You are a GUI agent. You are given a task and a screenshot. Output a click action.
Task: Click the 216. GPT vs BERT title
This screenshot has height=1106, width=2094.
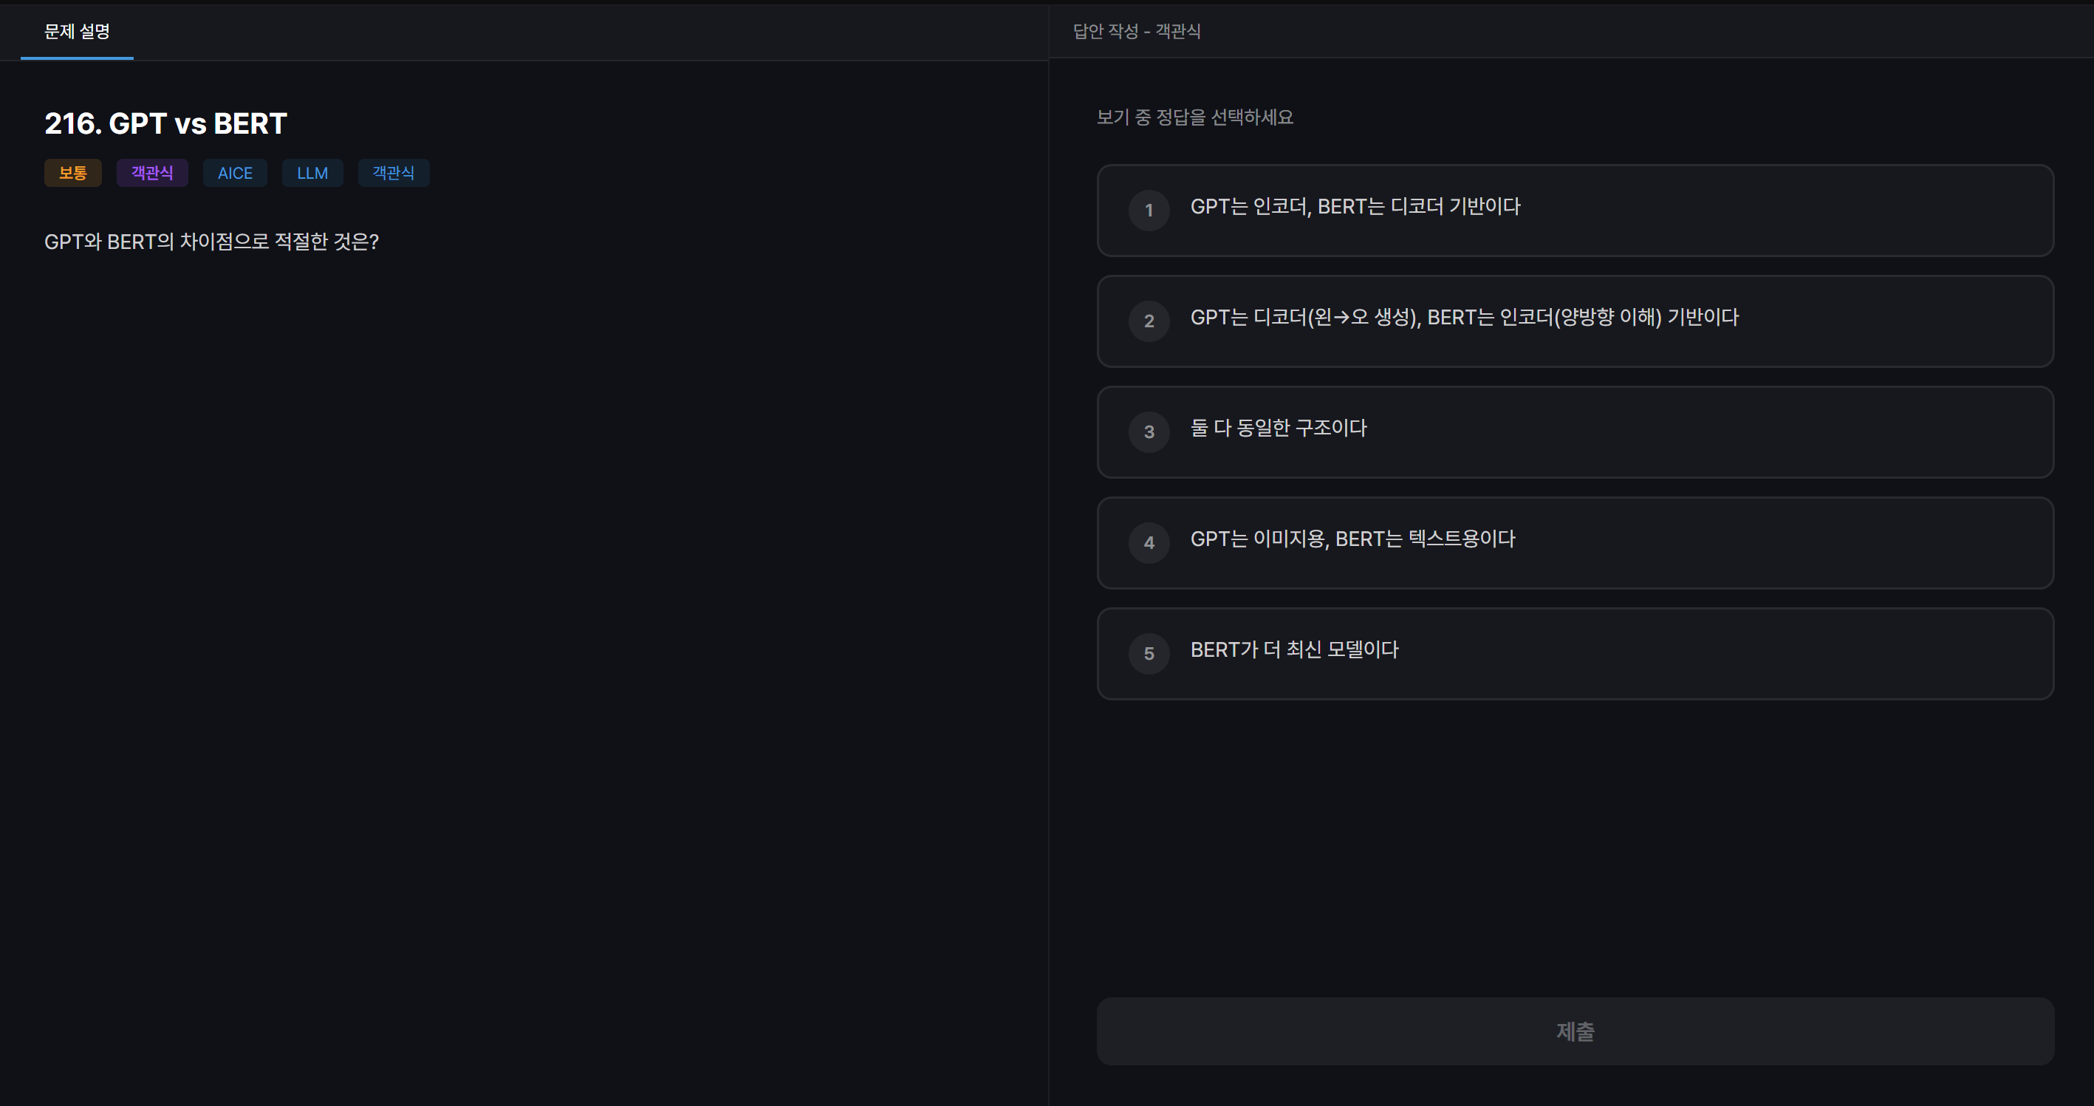coord(166,123)
